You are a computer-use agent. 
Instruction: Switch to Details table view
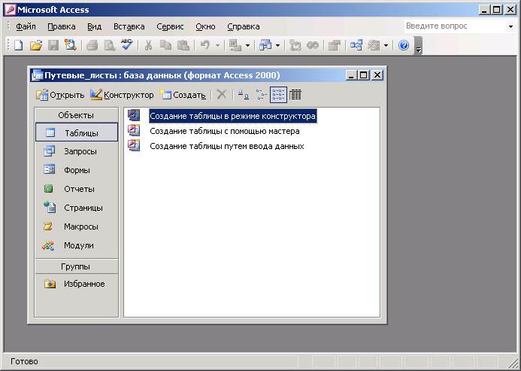tap(295, 95)
